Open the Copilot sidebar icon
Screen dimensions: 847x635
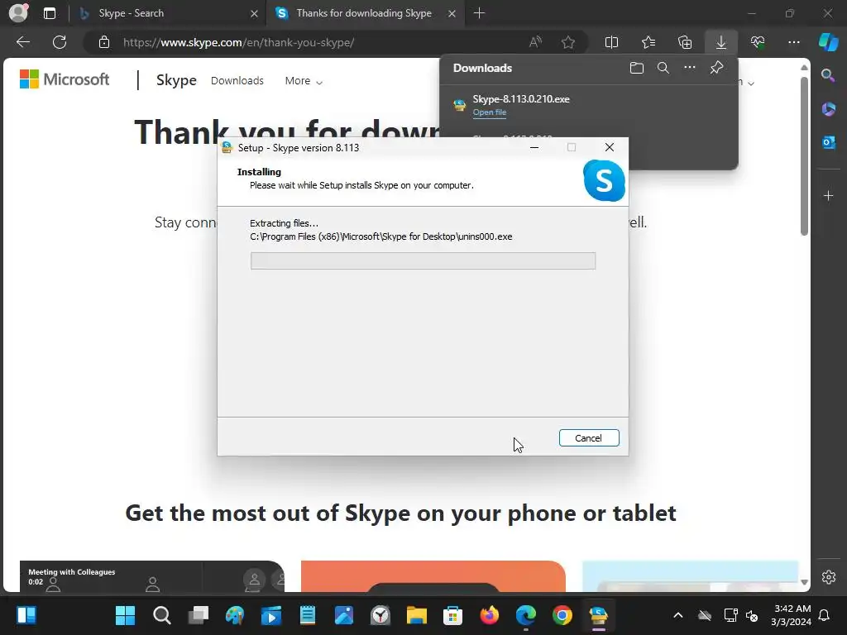[828, 42]
